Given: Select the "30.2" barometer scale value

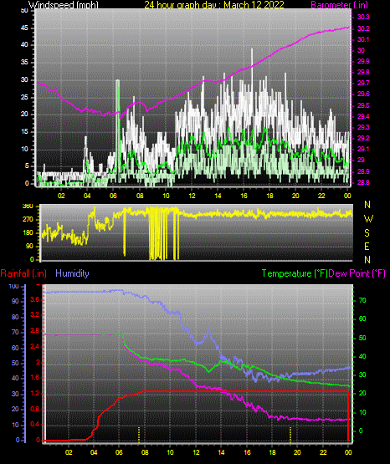Looking at the screenshot, I should click(x=363, y=28).
